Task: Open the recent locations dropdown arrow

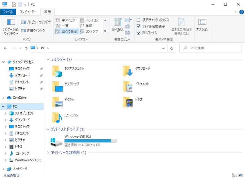Action: [20, 48]
